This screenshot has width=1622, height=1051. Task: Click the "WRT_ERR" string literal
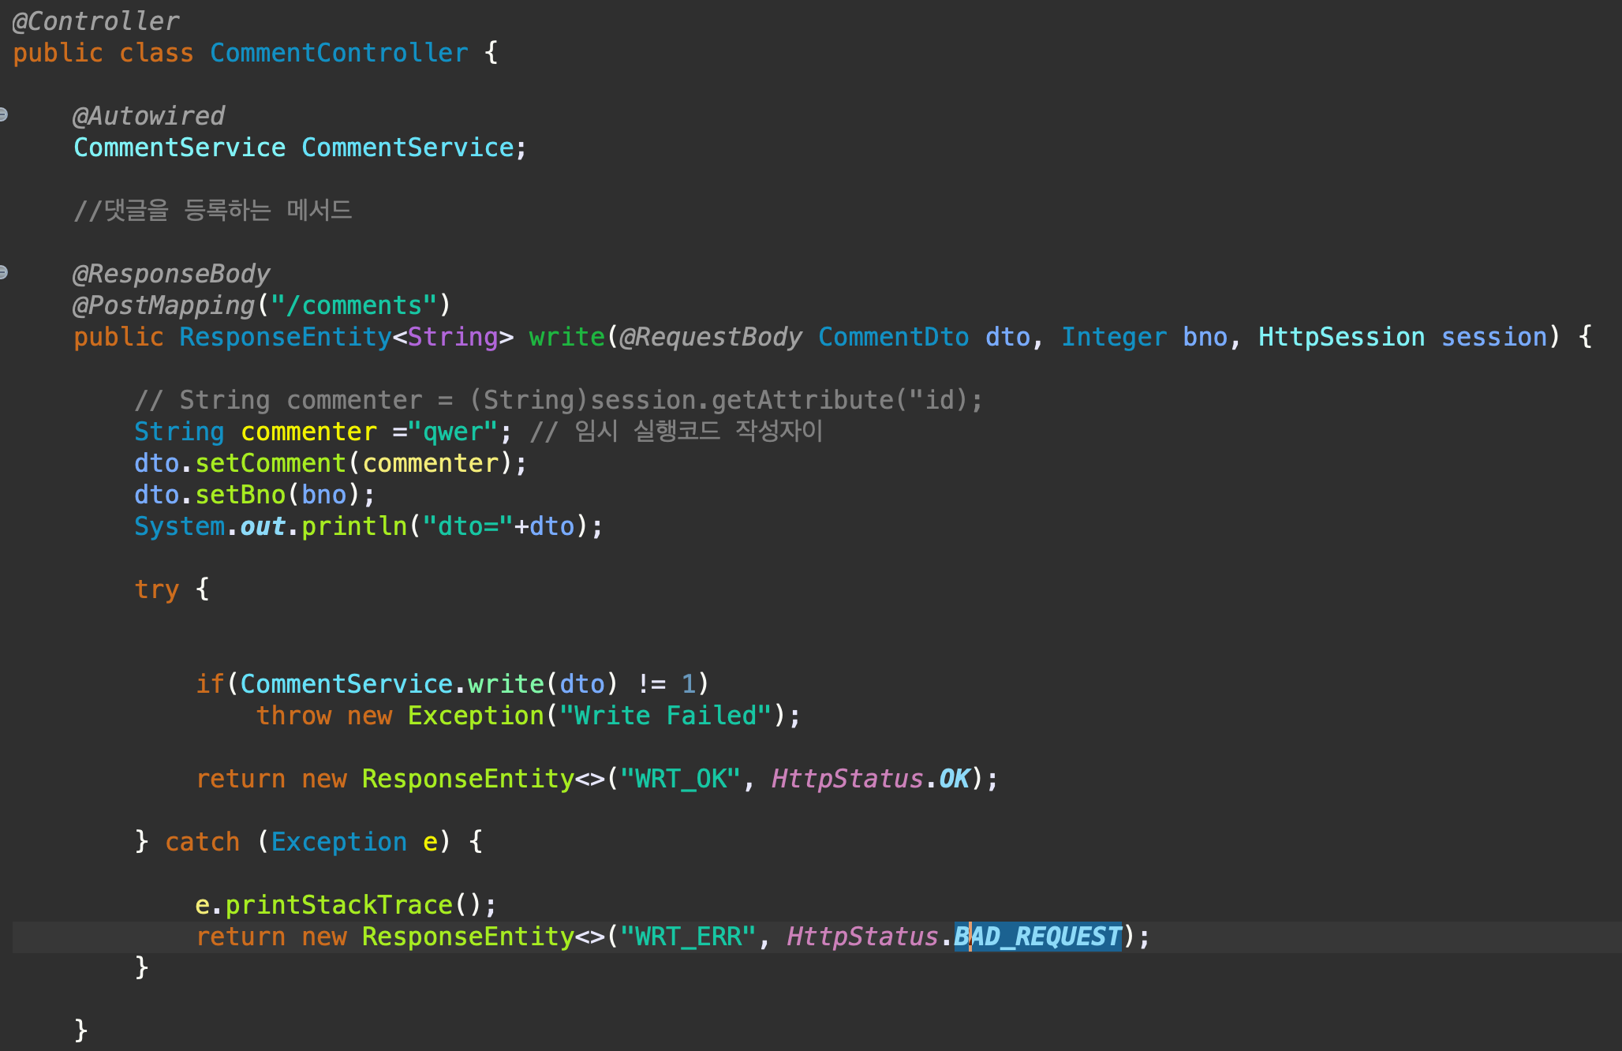pos(688,937)
